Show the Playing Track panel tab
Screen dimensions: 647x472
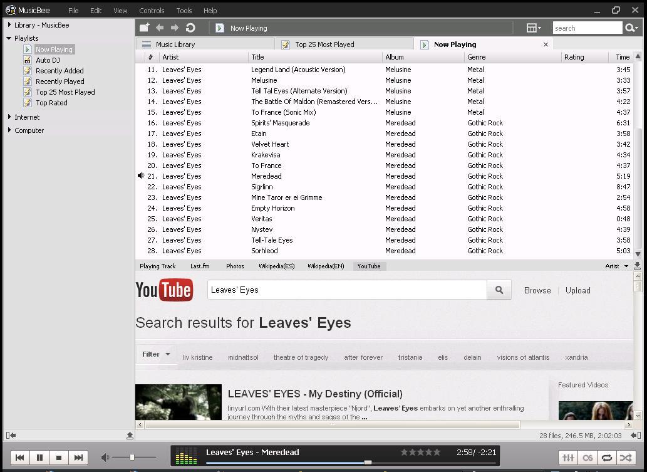pos(158,266)
